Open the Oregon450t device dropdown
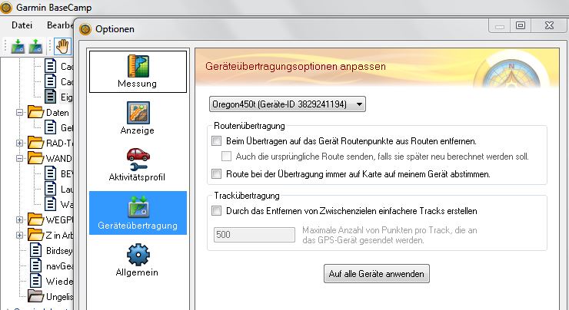 [x=288, y=103]
